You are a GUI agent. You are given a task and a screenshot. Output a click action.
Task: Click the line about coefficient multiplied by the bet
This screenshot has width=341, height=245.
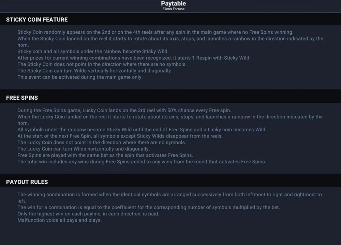149,208
